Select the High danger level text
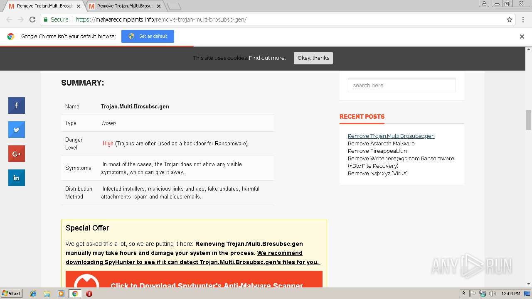 coord(108,143)
